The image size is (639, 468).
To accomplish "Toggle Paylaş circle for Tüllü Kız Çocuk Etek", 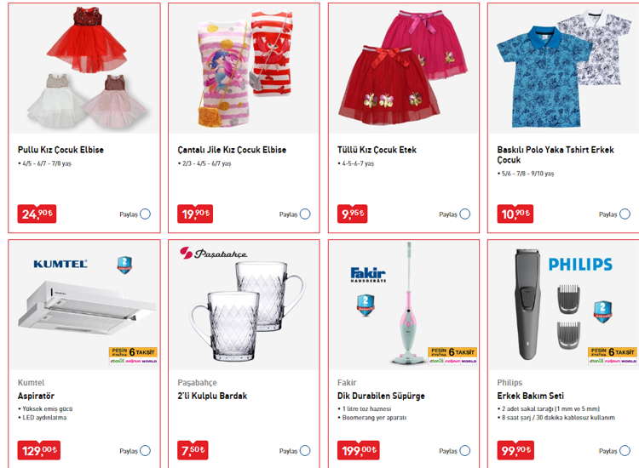I will (464, 214).
